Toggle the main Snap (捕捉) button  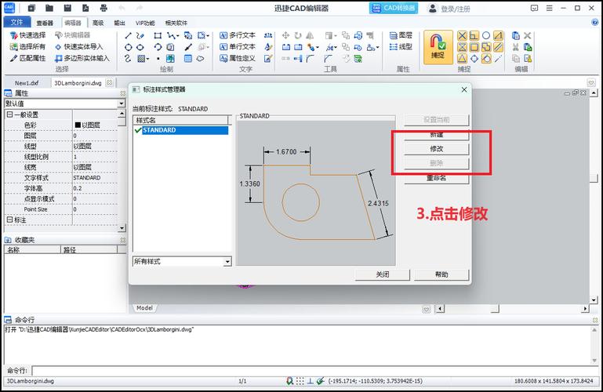(438, 47)
